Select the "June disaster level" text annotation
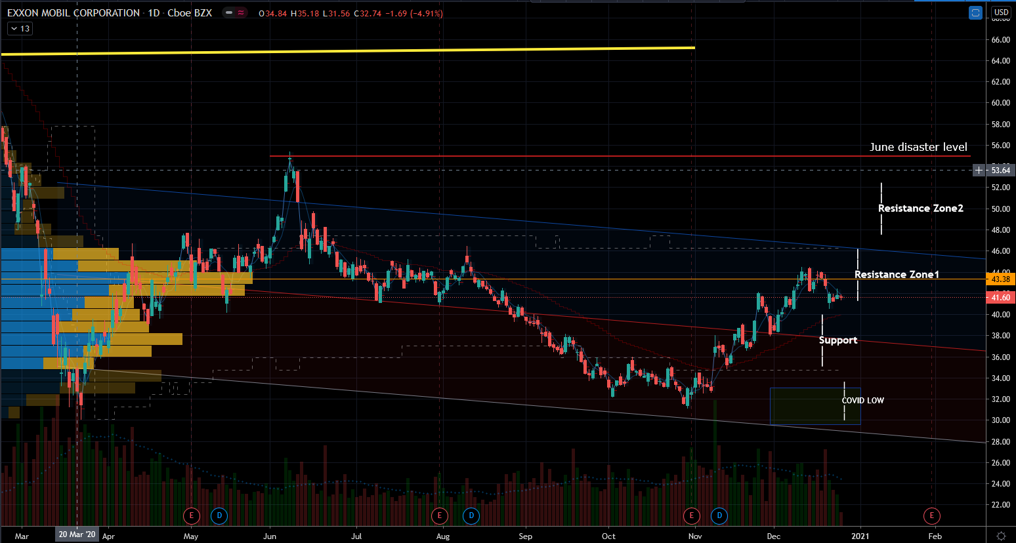The height and width of the screenshot is (543, 1016). (918, 147)
